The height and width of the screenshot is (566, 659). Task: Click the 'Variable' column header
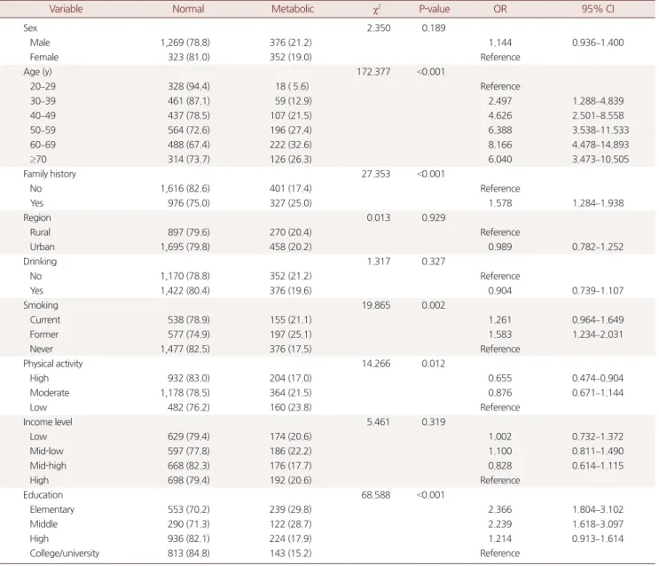click(x=66, y=9)
